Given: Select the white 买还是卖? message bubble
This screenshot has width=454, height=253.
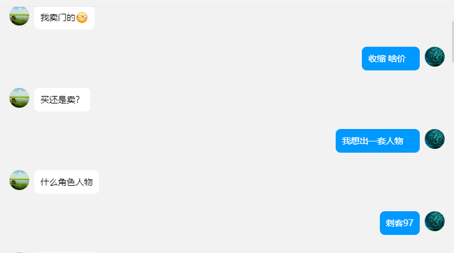Looking at the screenshot, I should click(x=62, y=100).
